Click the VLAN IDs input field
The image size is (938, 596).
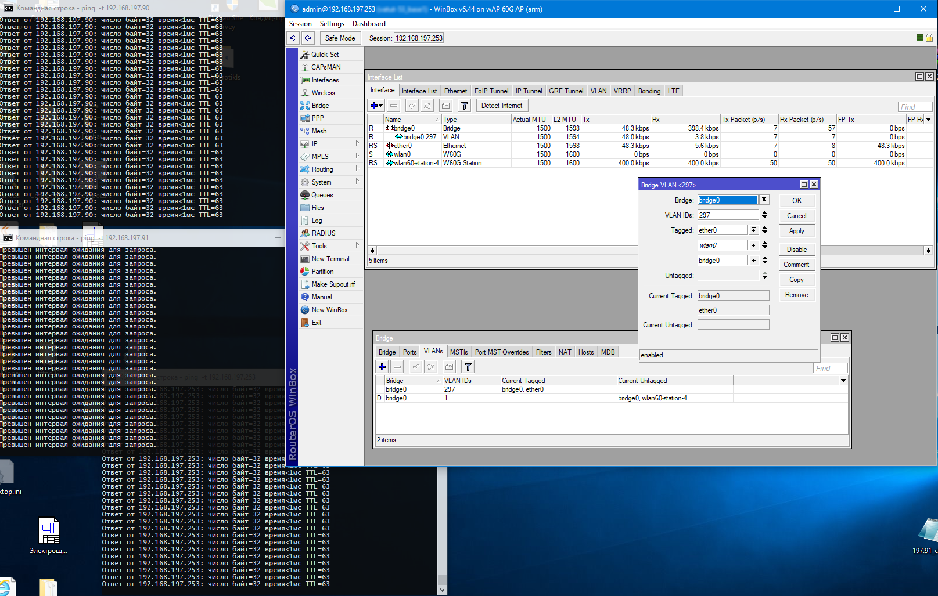click(x=727, y=215)
